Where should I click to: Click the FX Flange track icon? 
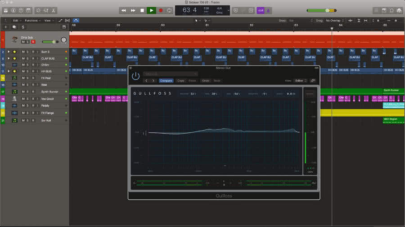pyautogui.click(x=14, y=113)
